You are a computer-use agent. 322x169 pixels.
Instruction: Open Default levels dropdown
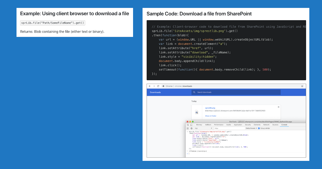click(251, 128)
